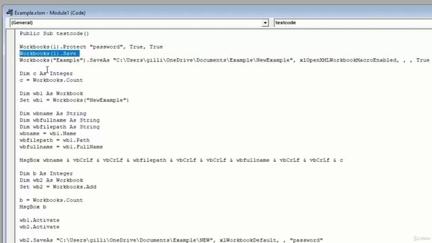Viewport: 432px width, 243px height.
Task: Click the wb1.Activate line
Action: pyautogui.click(x=39, y=220)
